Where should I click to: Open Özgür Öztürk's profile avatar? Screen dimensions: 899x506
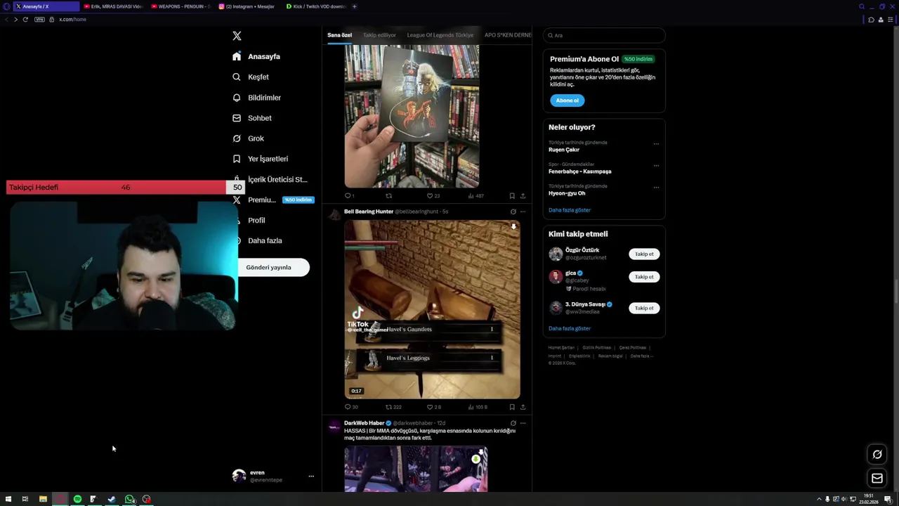pyautogui.click(x=556, y=254)
